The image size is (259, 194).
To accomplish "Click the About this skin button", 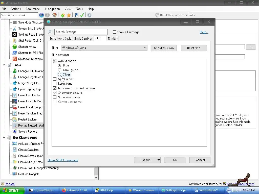I will point(164,48).
